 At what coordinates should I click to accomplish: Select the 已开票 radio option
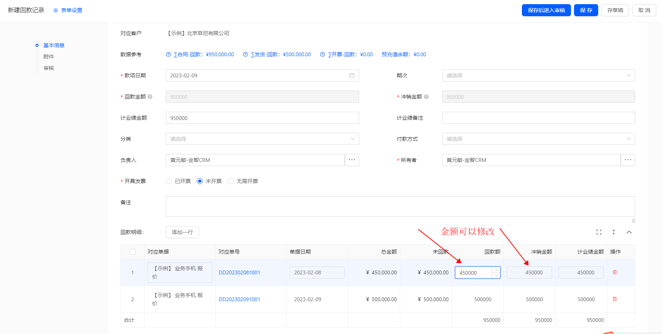pyautogui.click(x=169, y=181)
